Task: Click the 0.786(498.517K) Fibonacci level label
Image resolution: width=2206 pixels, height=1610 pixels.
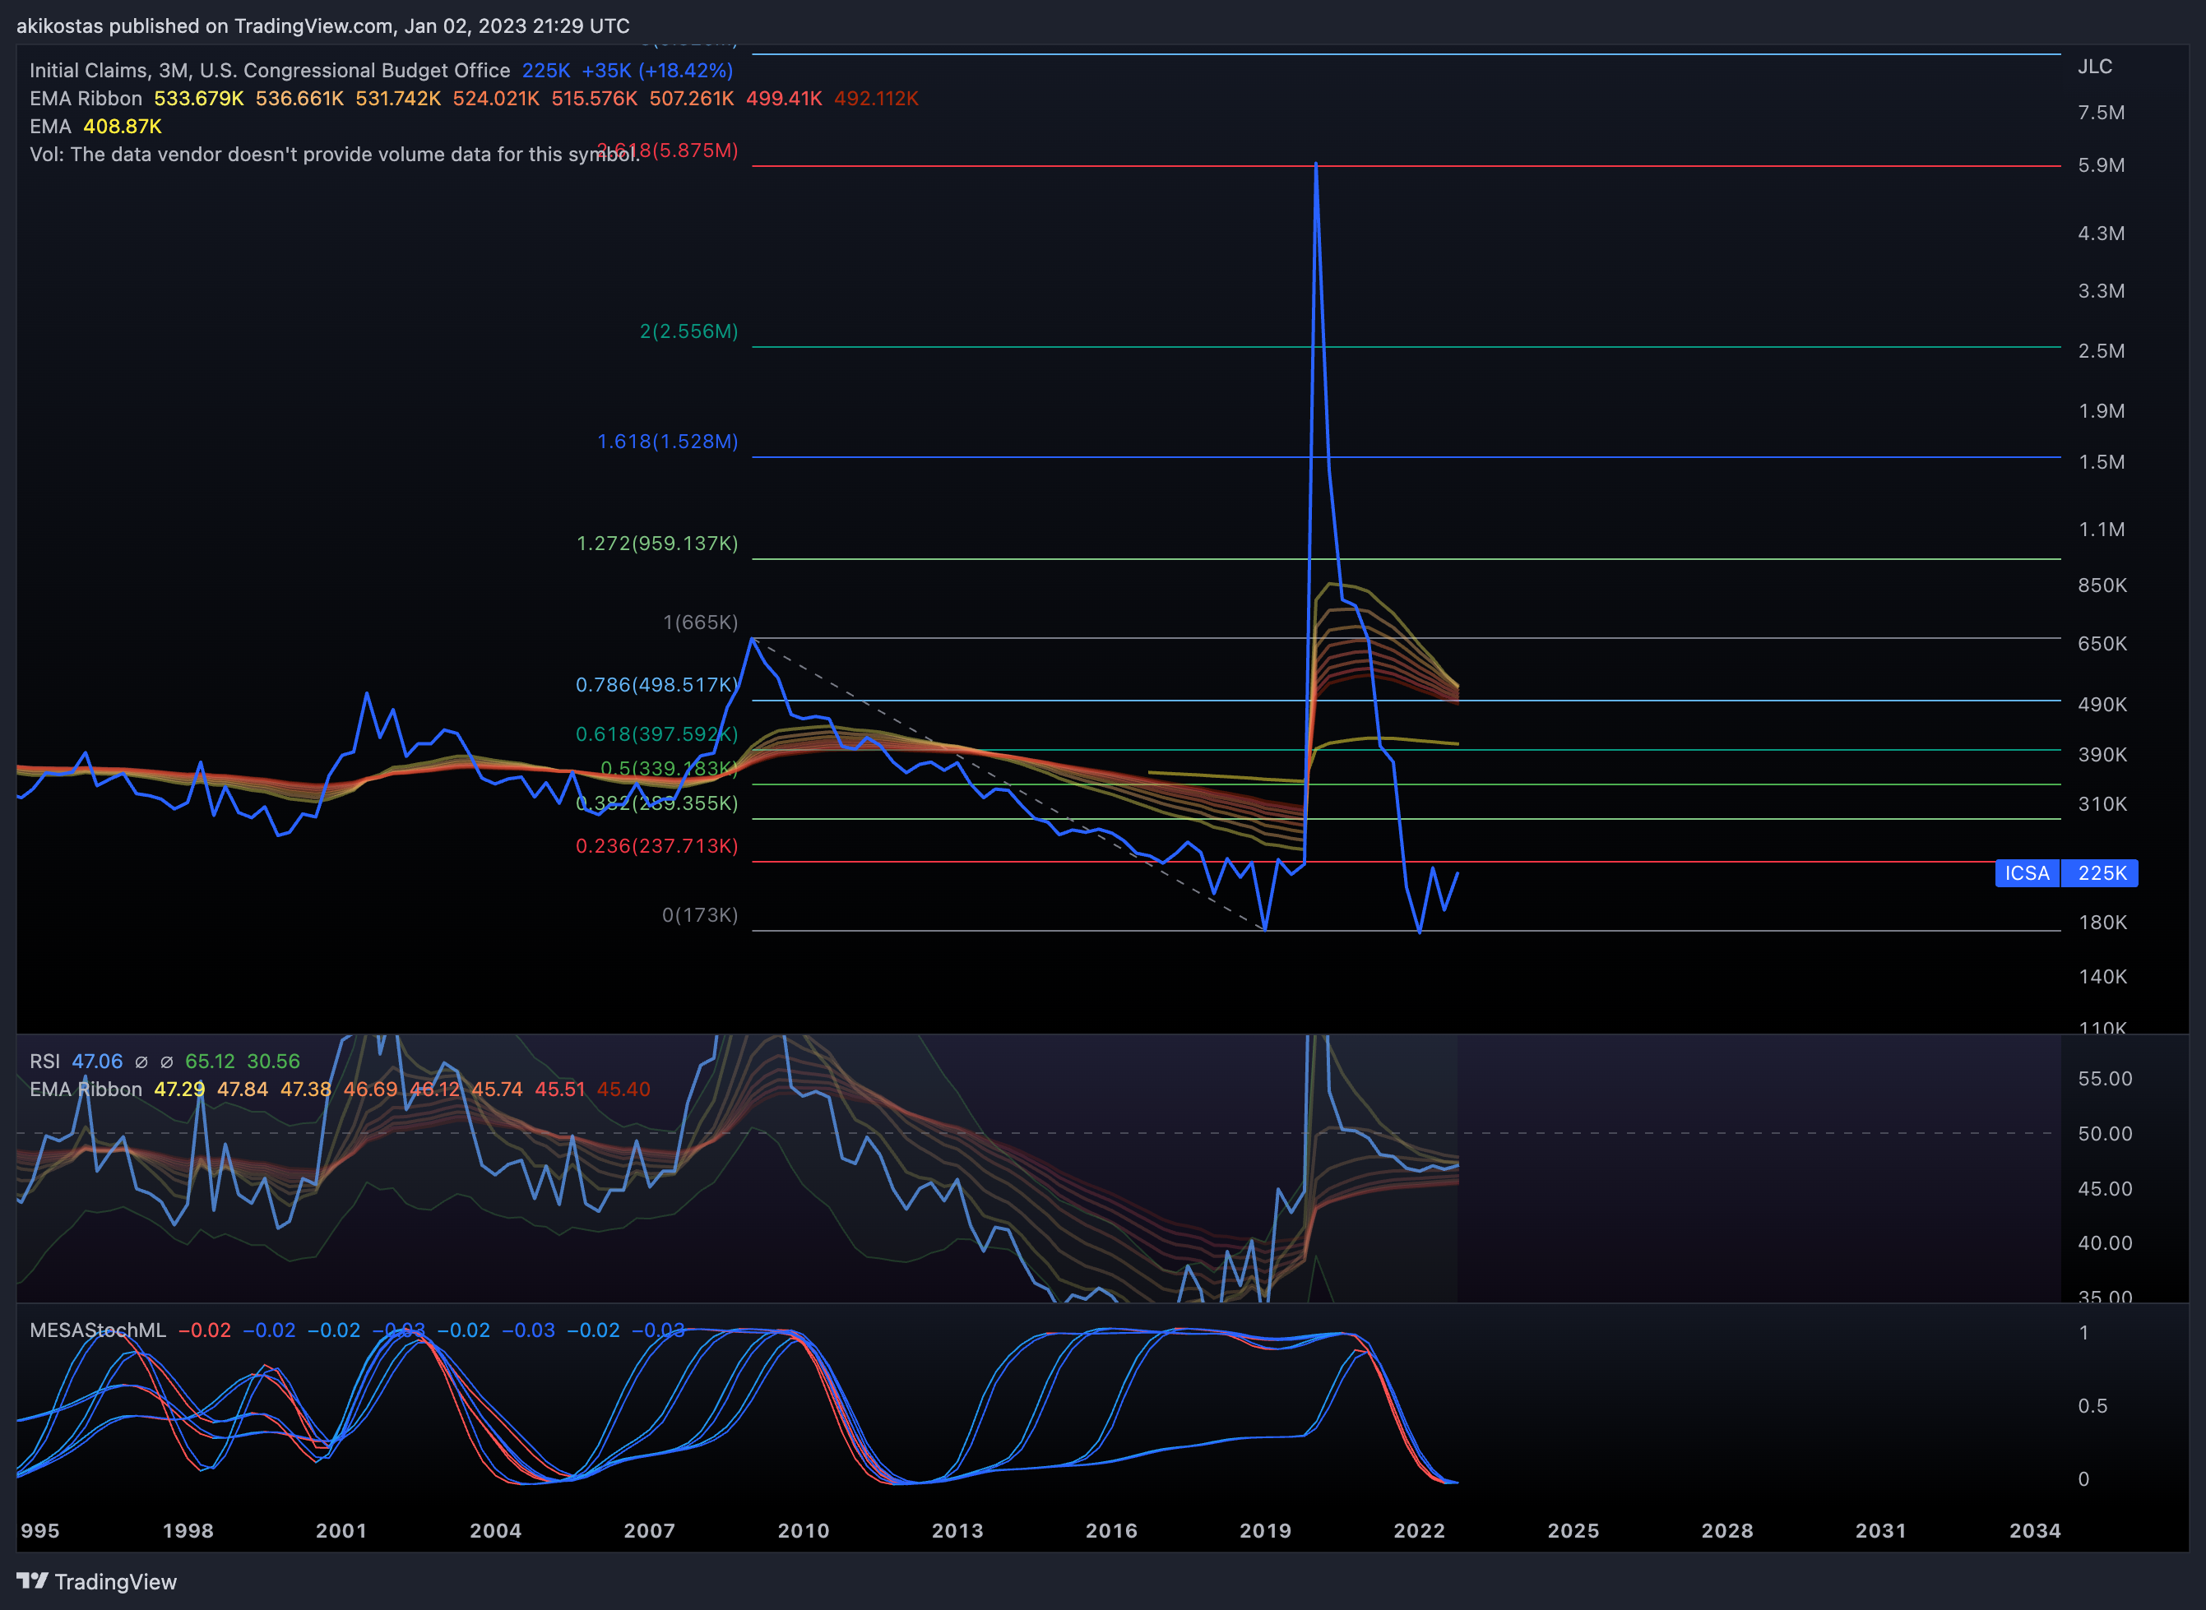Action: 657,684
